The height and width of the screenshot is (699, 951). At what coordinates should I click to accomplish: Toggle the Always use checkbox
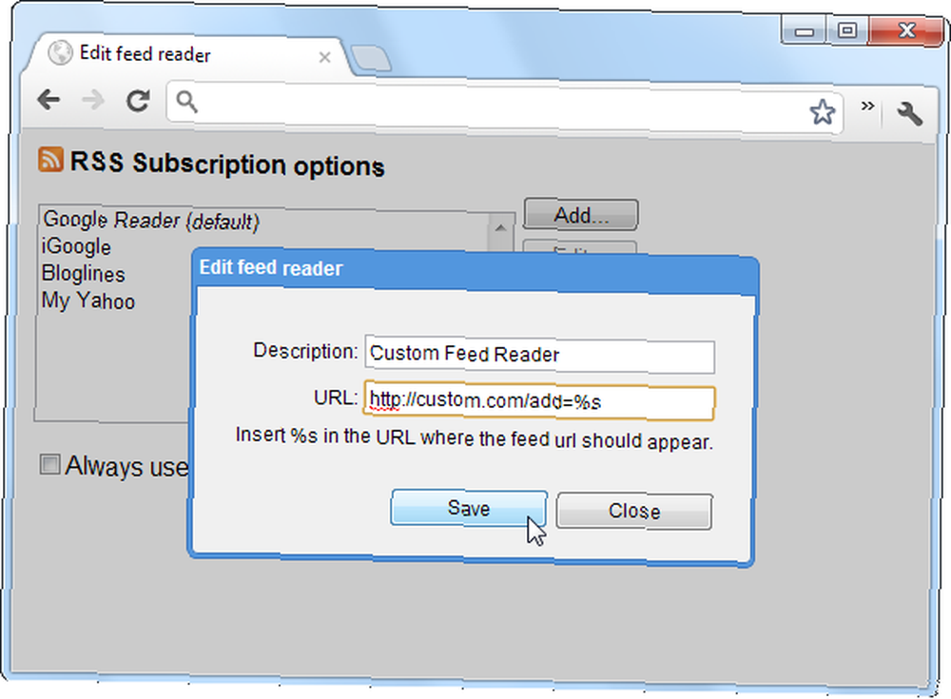tap(49, 465)
